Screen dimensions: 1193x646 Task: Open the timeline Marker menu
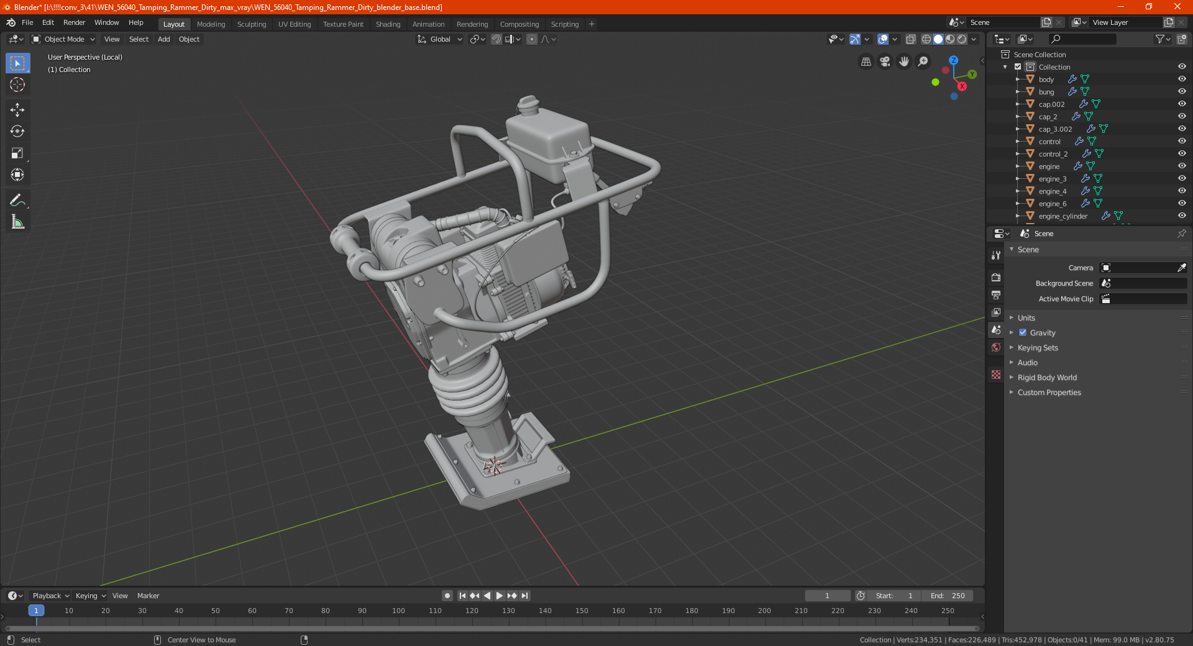click(148, 596)
